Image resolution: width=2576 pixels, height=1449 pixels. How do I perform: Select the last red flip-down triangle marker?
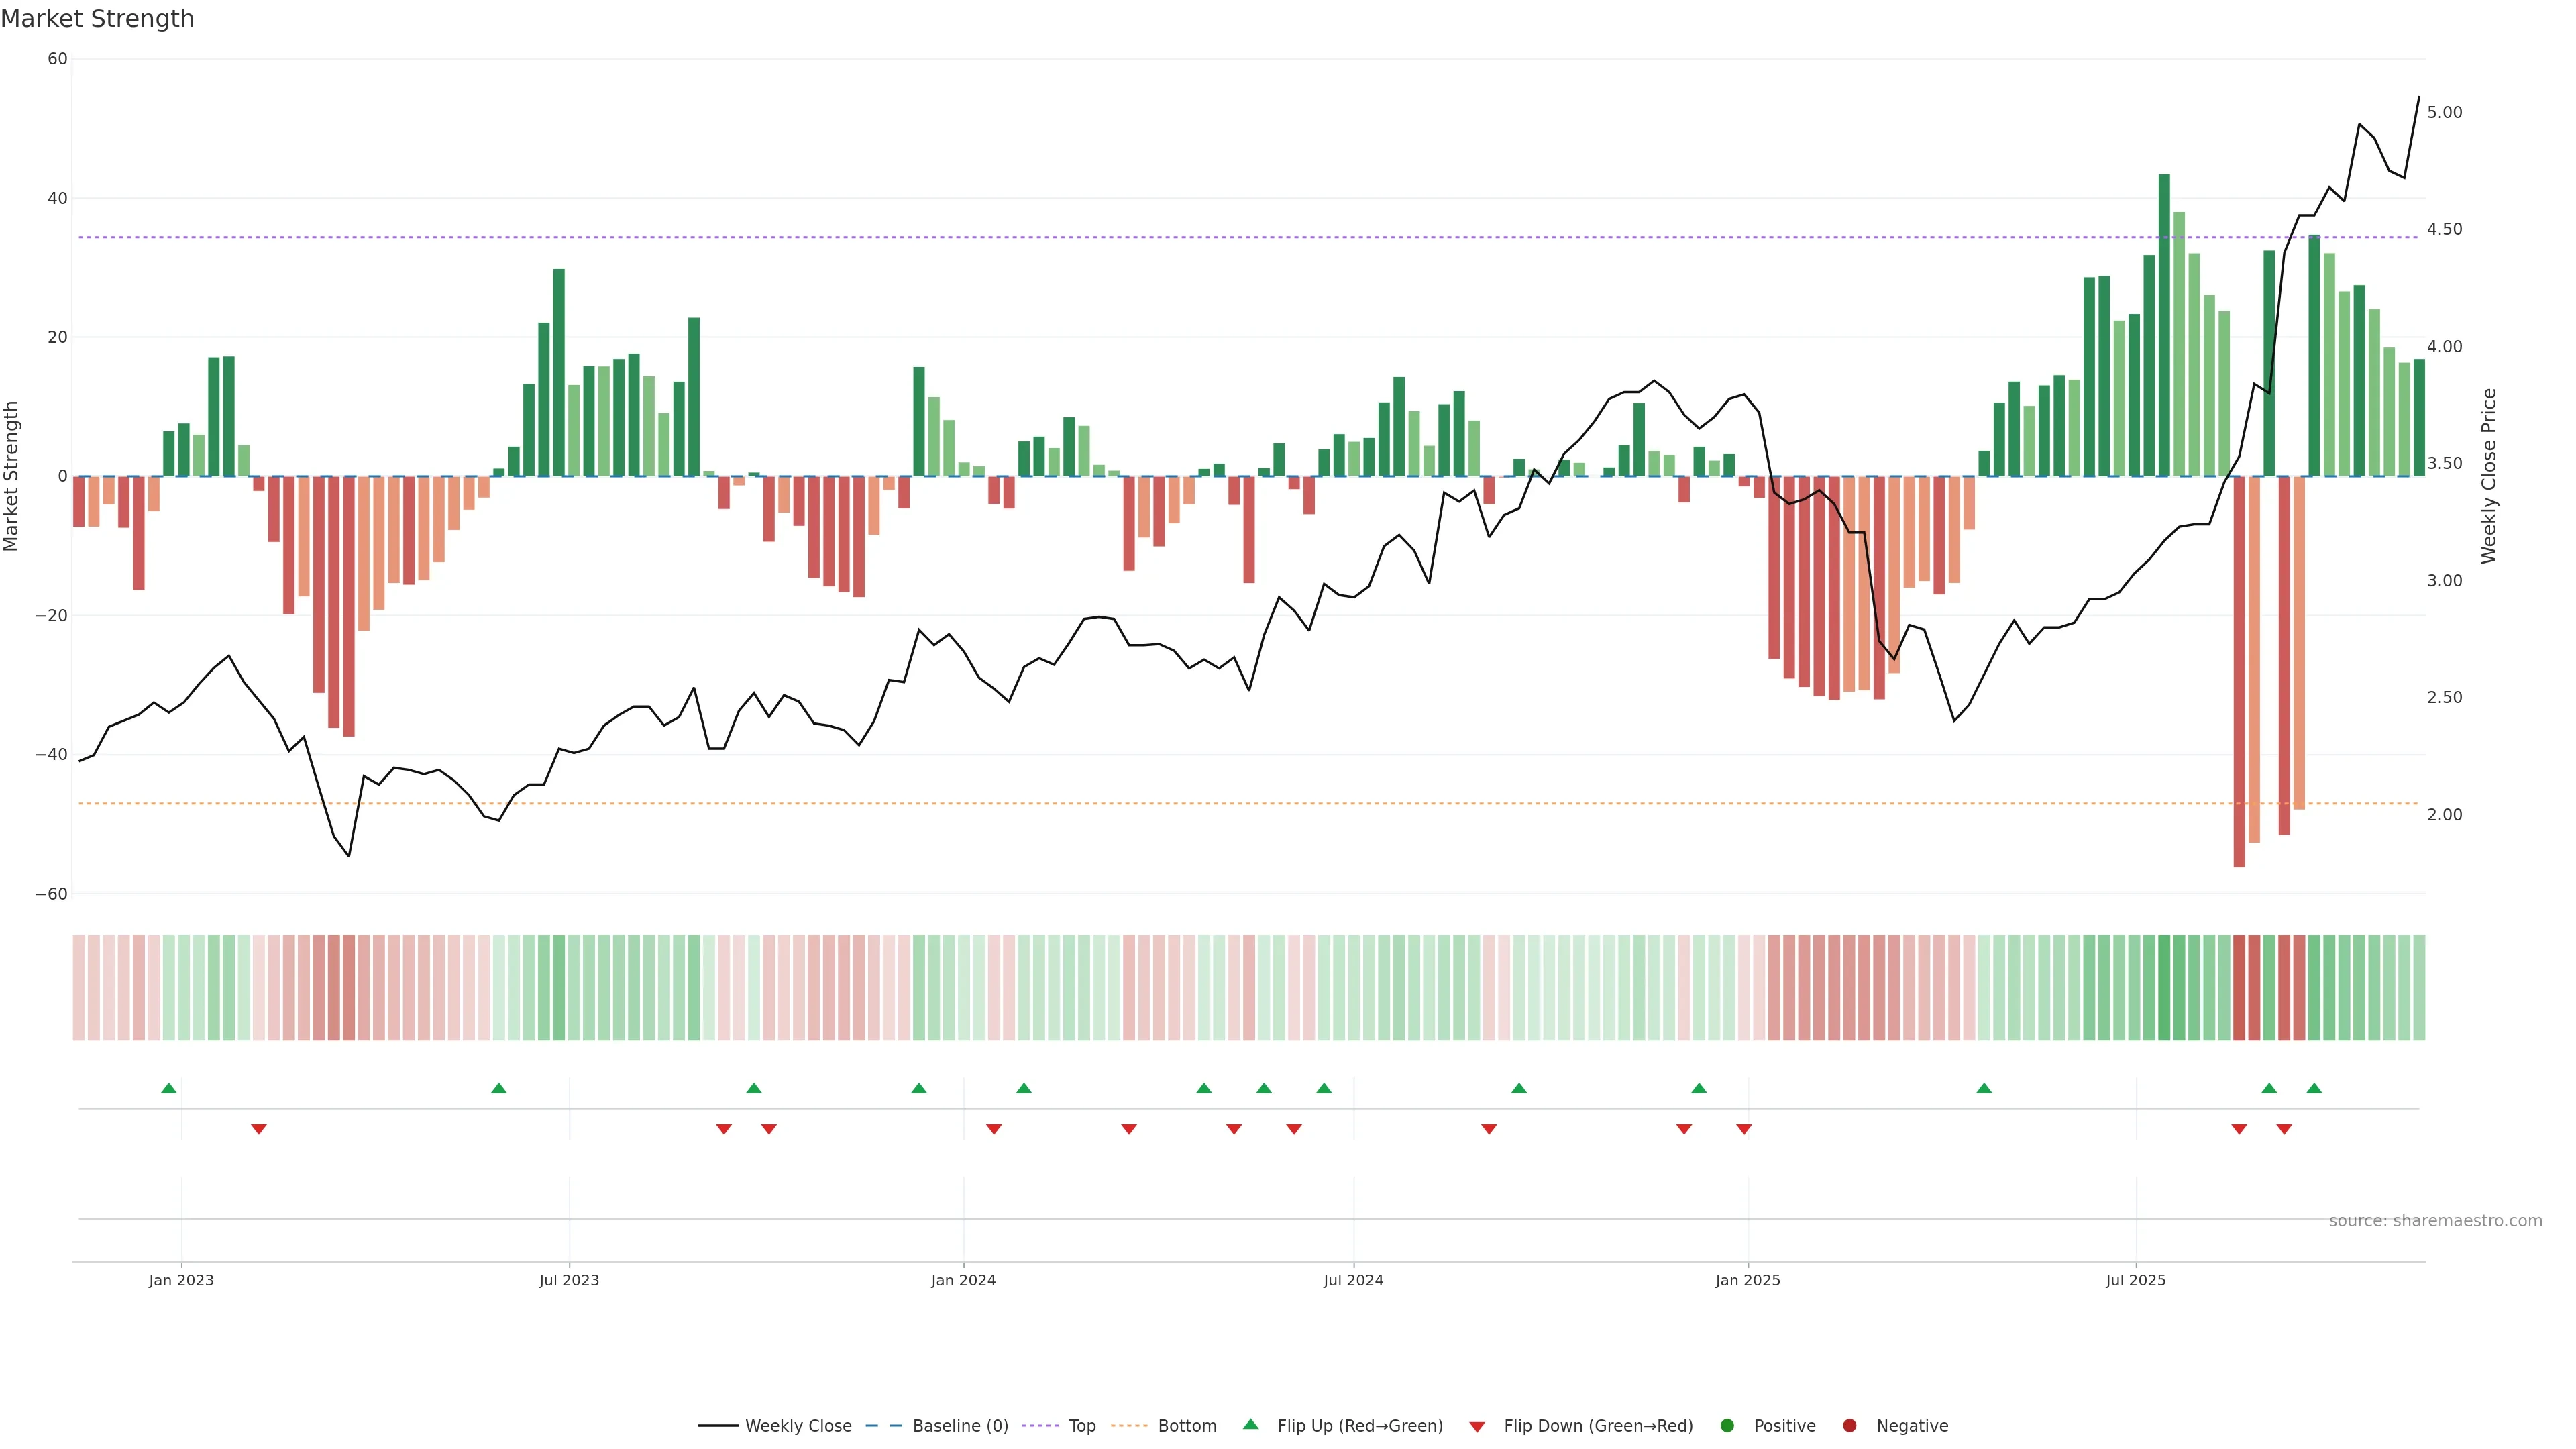pyautogui.click(x=2284, y=1129)
